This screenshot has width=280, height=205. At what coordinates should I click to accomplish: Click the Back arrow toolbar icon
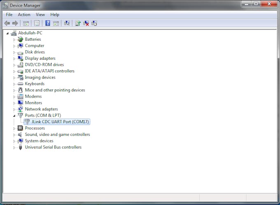[7, 23]
